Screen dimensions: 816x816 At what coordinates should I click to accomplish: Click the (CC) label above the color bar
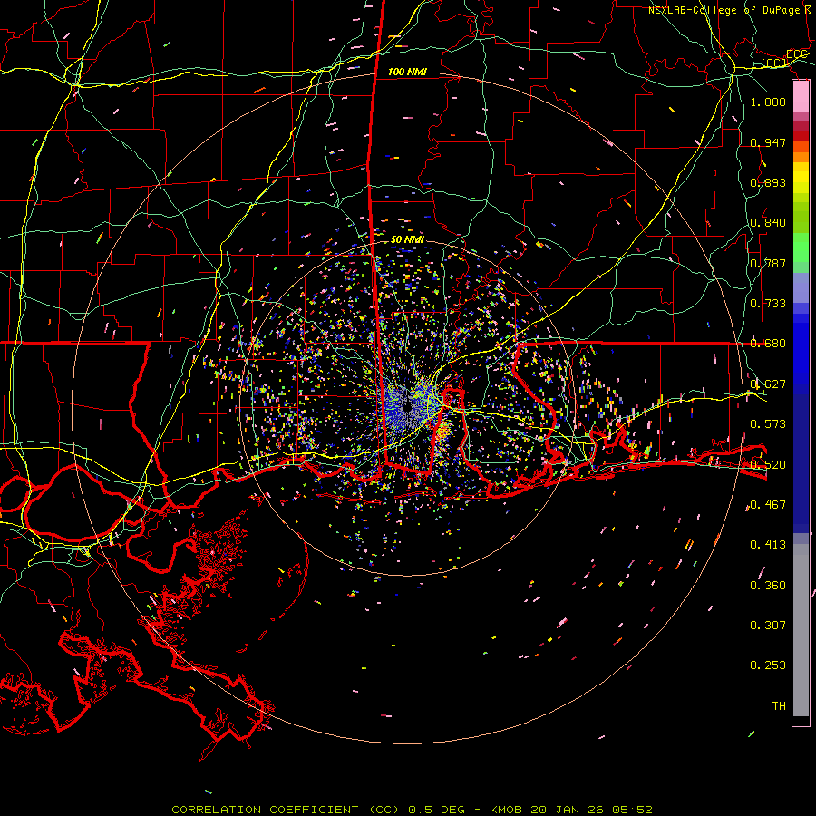(773, 63)
